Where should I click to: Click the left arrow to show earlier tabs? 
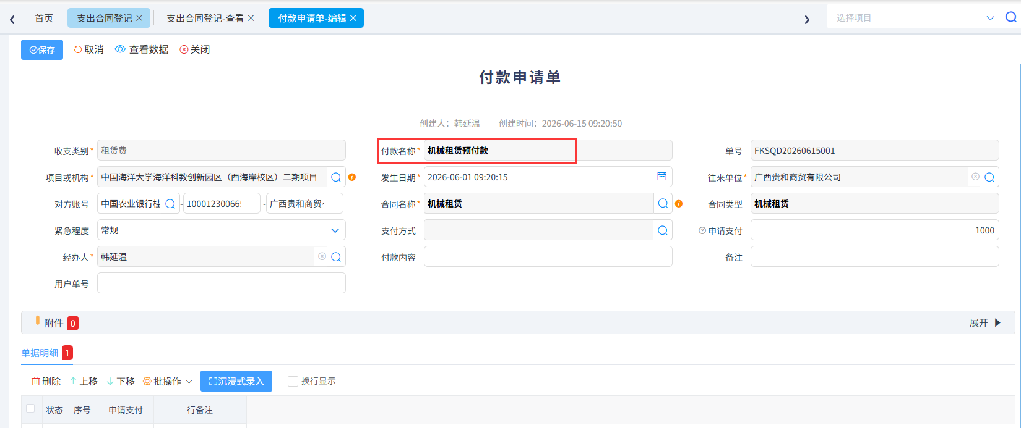(12, 19)
